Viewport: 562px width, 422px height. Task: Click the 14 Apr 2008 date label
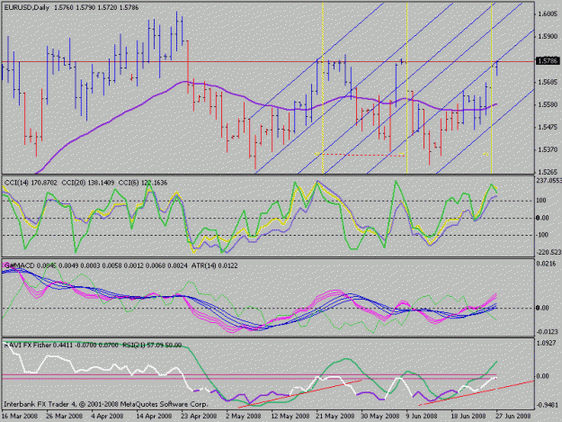pyautogui.click(x=154, y=417)
